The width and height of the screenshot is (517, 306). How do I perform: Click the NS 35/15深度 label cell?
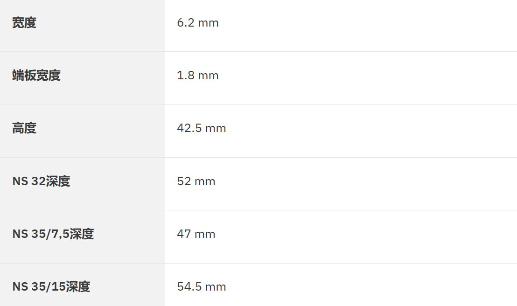[51, 286]
